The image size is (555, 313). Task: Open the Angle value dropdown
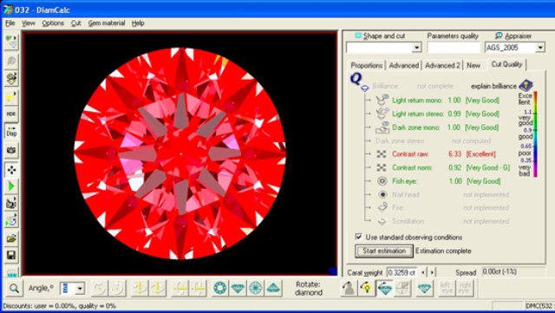pos(80,289)
